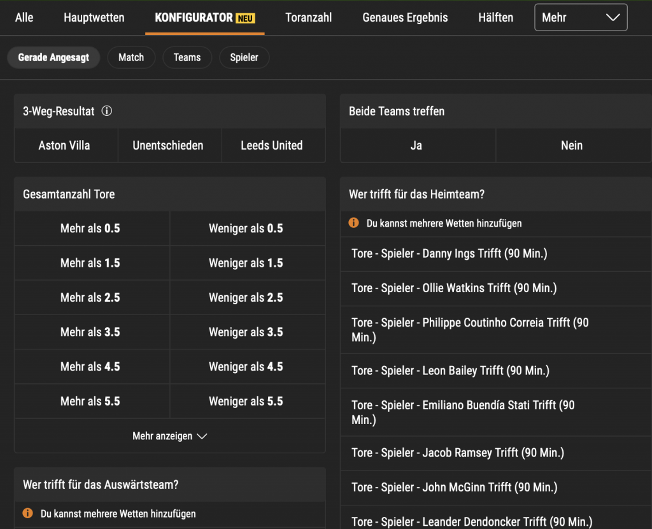Select Weniger als 3.5 goals

pos(246,332)
